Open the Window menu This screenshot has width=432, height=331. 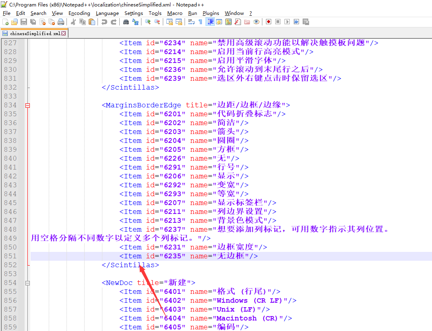coord(234,13)
